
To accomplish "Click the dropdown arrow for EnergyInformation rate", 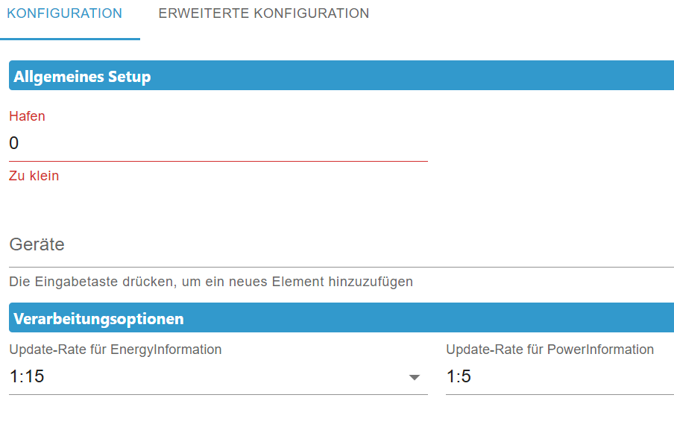I will 415,378.
